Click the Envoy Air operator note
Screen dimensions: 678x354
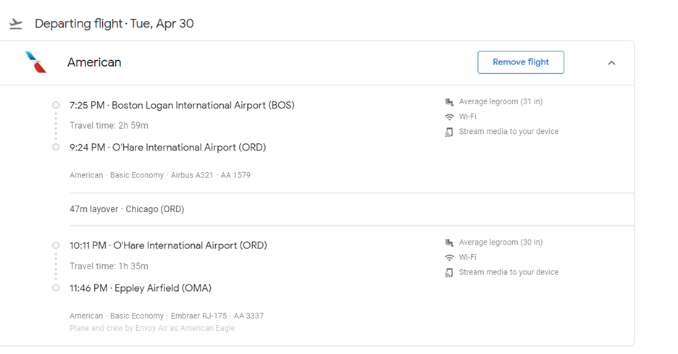(152, 328)
